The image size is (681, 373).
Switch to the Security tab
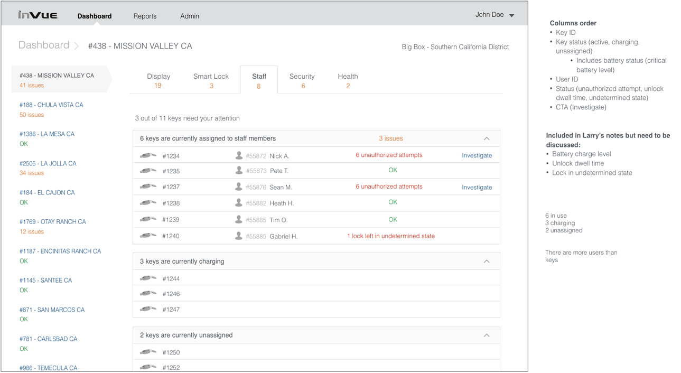coord(302,80)
